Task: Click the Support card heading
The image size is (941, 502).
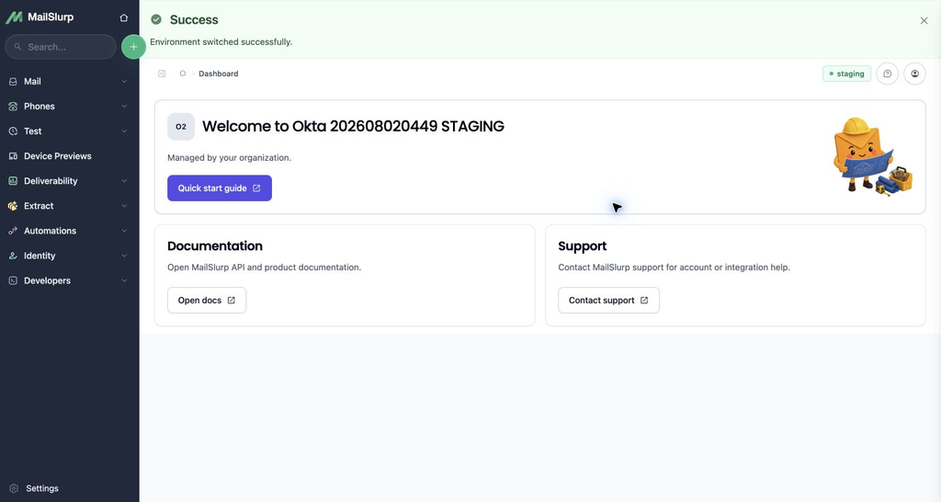Action: (582, 246)
